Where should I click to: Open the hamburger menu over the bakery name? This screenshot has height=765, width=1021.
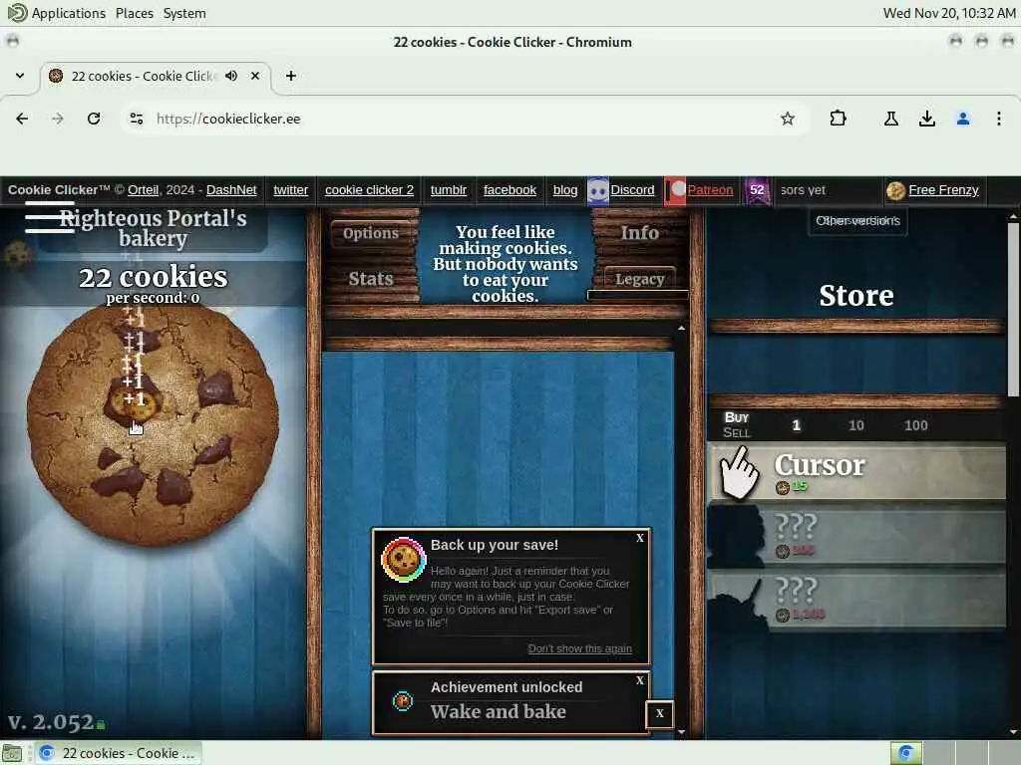[50, 217]
